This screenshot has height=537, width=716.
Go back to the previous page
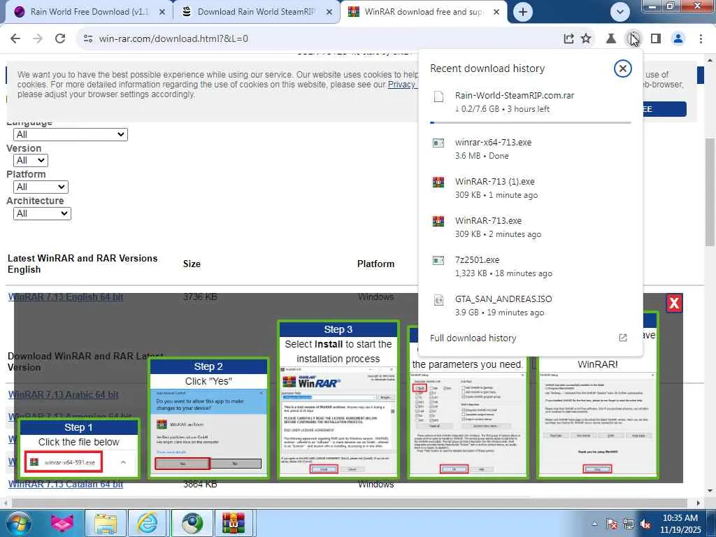pos(15,38)
